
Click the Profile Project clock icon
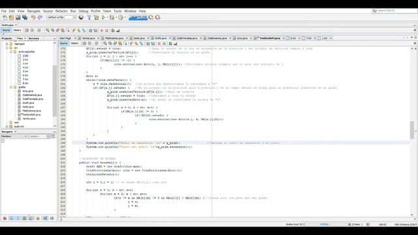[121, 18]
